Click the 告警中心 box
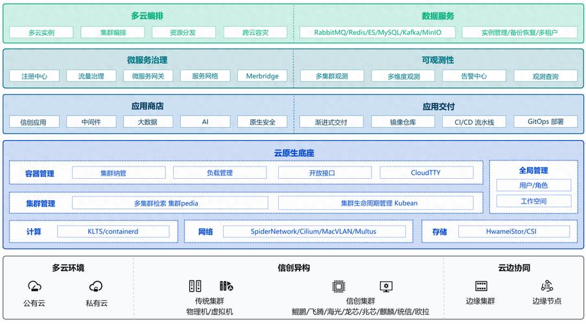The image size is (586, 324). tap(474, 76)
